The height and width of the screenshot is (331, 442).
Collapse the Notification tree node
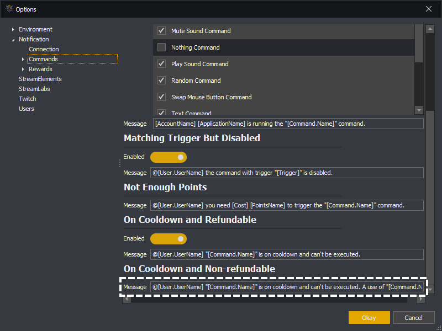13,40
